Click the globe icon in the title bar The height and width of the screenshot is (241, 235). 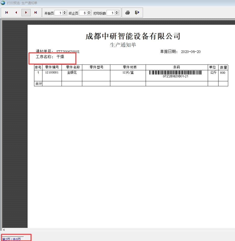pos(3,3)
